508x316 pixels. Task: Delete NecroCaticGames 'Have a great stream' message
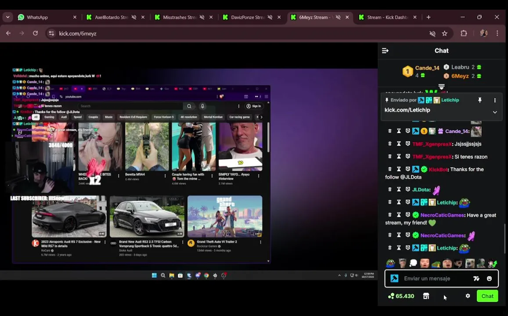click(390, 215)
